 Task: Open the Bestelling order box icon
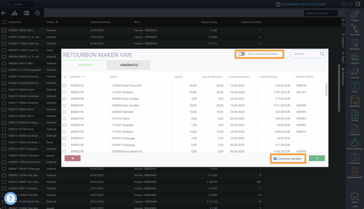click(354, 101)
